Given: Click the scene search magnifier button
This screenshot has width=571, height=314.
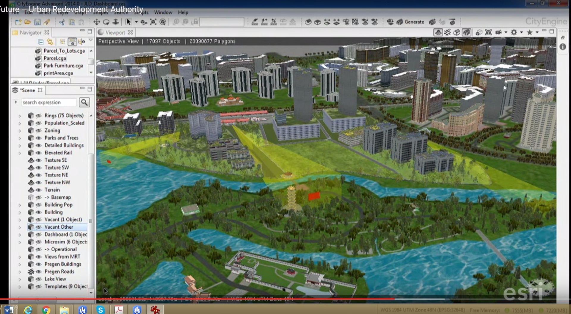Looking at the screenshot, I should (x=84, y=102).
